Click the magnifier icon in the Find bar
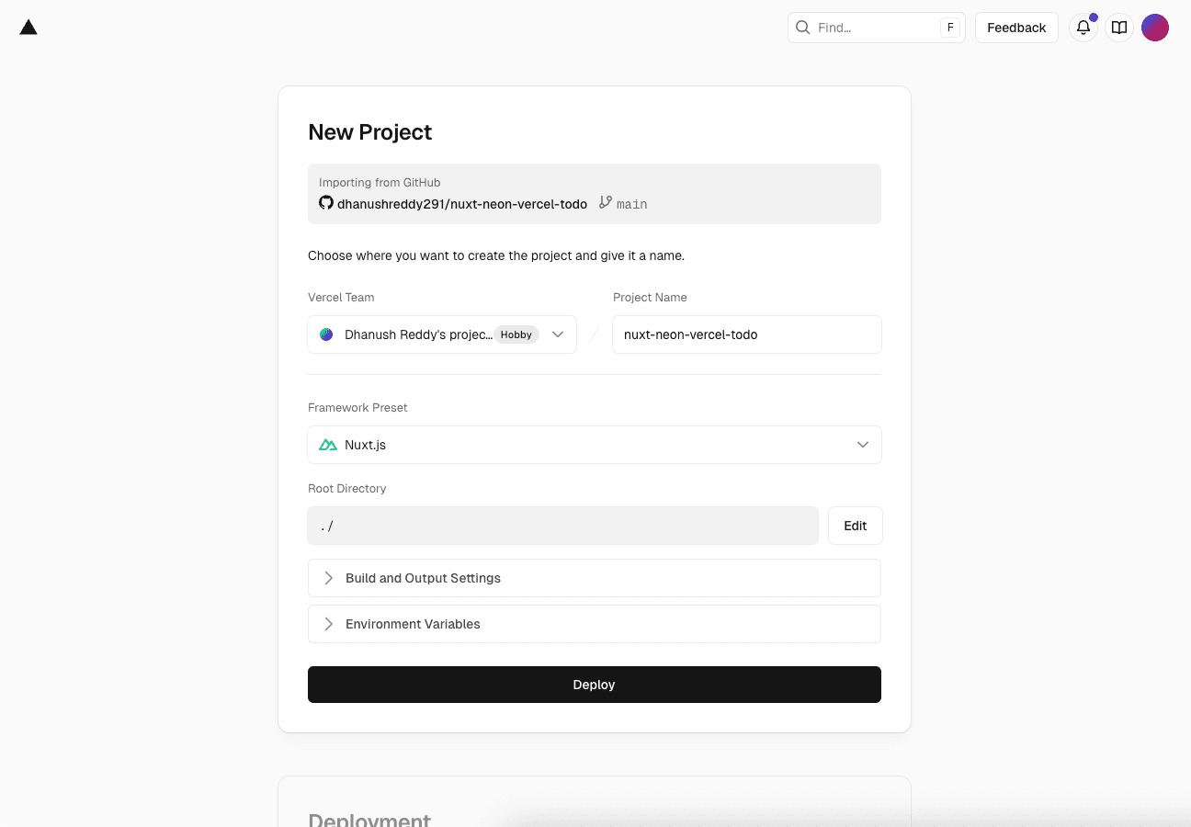The image size is (1191, 827). pos(803,27)
